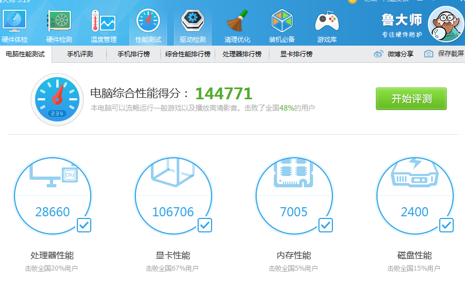This screenshot has height=285, width=465.
Task: Click the blue speedometer score gauge
Action: pos(57,99)
